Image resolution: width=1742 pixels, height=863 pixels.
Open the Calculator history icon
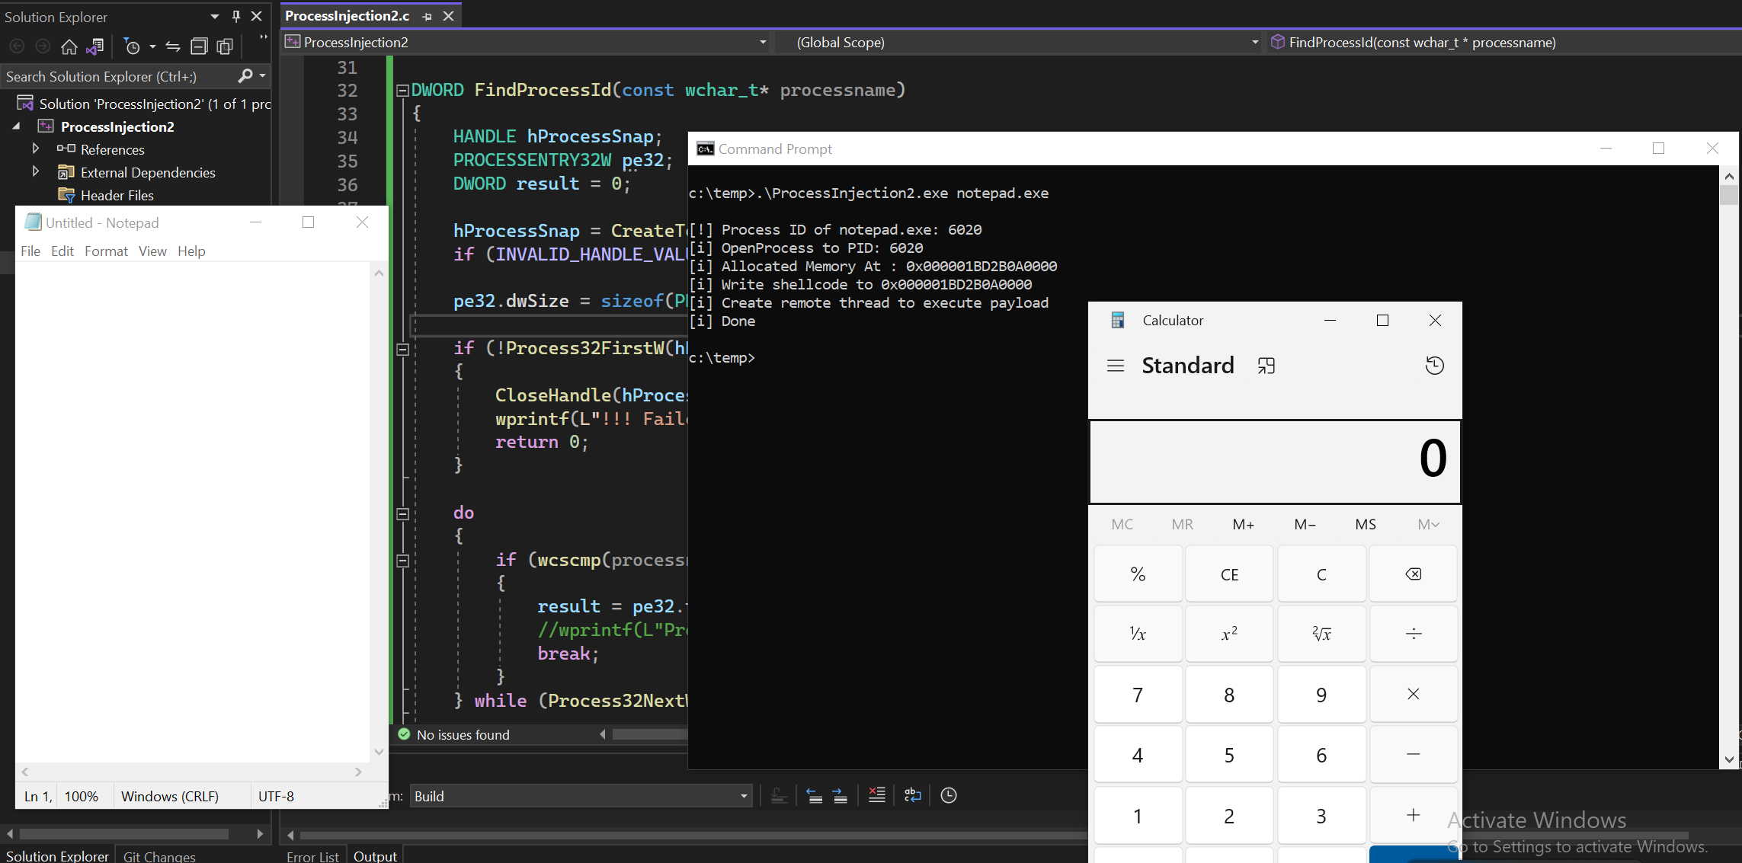click(x=1434, y=366)
